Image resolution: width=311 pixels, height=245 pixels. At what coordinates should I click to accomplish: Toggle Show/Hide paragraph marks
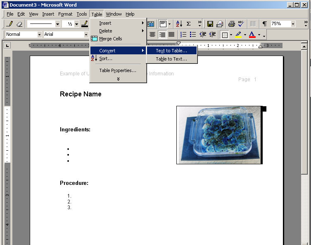(264, 24)
